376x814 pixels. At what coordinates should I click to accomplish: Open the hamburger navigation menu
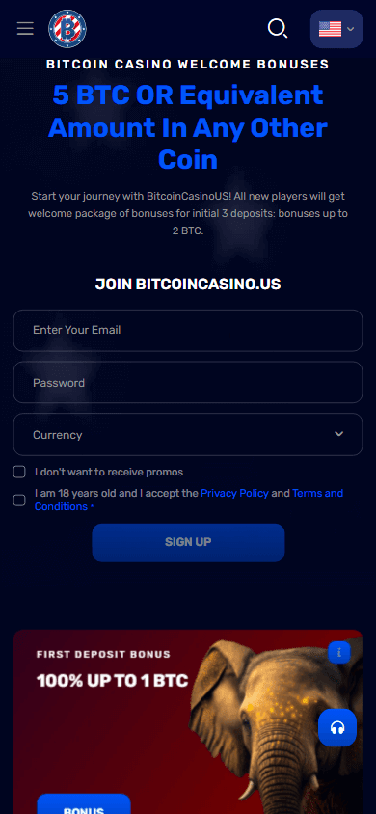[x=25, y=29]
